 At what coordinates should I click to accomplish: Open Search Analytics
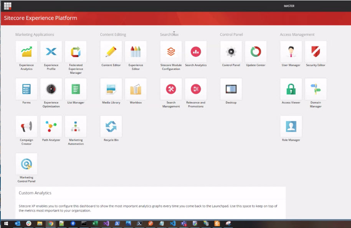pos(195,52)
